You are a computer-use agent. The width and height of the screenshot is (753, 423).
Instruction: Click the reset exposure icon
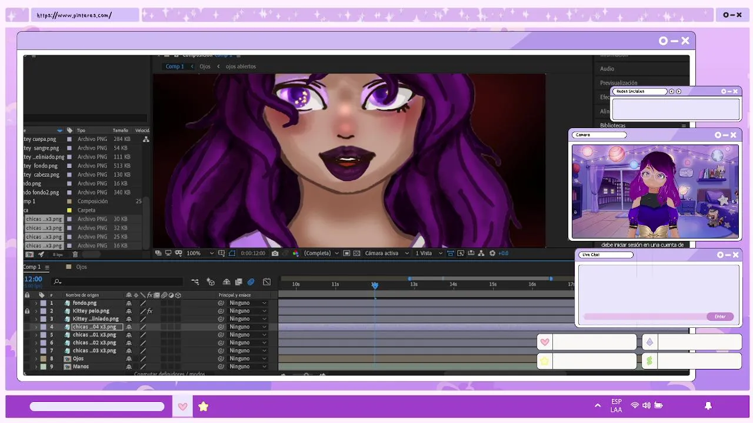492,253
